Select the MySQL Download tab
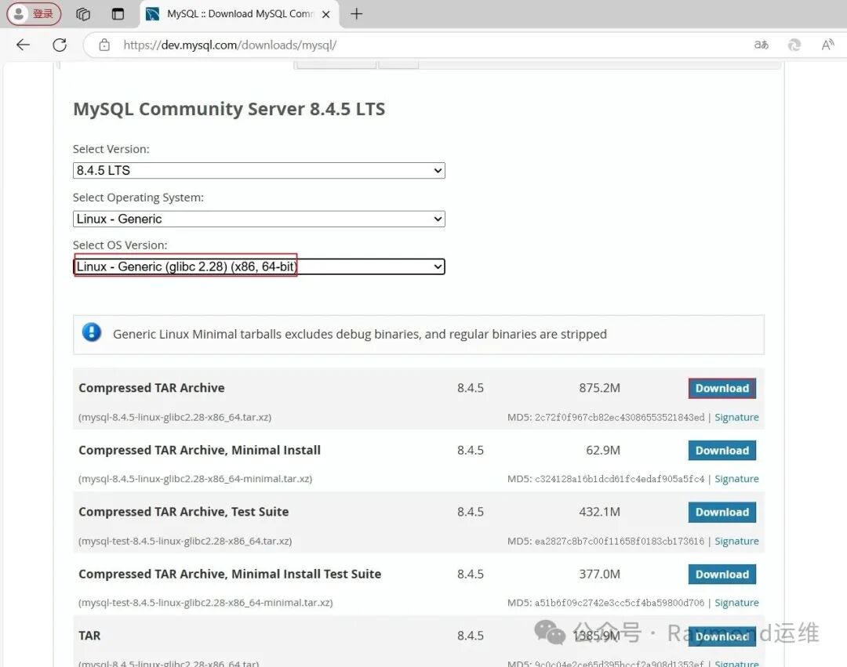This screenshot has width=847, height=667. pos(241,14)
